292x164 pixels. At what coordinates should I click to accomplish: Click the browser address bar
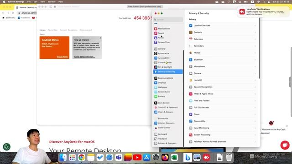[x=27, y=13]
